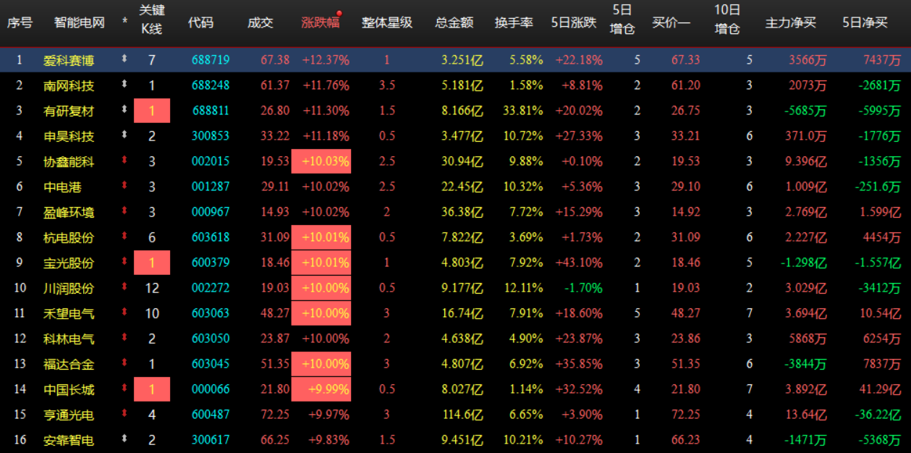Sort by the 成交 column header
This screenshot has height=453, width=911.
[x=260, y=22]
